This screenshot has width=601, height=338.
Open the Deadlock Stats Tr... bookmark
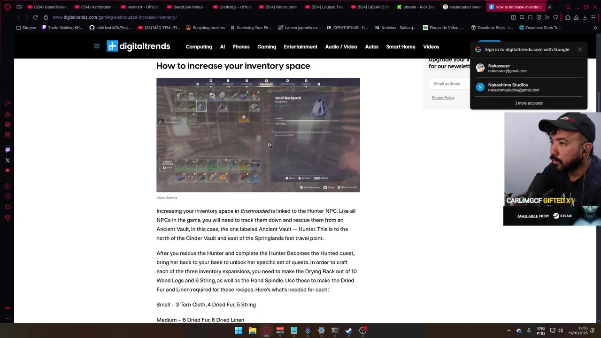[540, 28]
